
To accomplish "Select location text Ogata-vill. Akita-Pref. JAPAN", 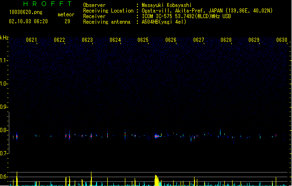I will tap(182, 11).
